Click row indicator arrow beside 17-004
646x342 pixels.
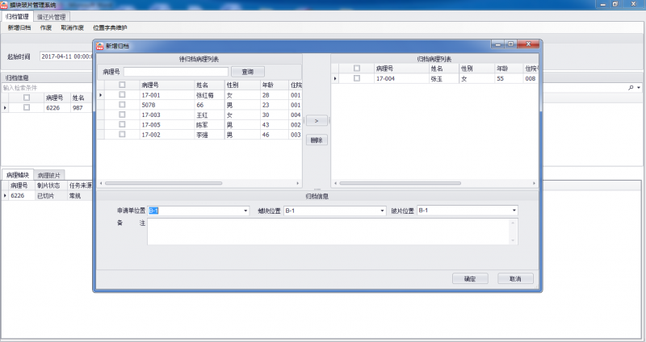click(x=336, y=78)
